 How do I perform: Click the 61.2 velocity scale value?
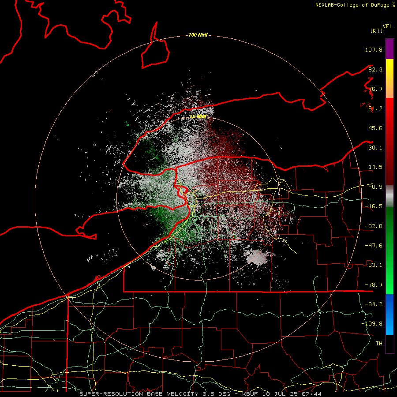[375, 109]
